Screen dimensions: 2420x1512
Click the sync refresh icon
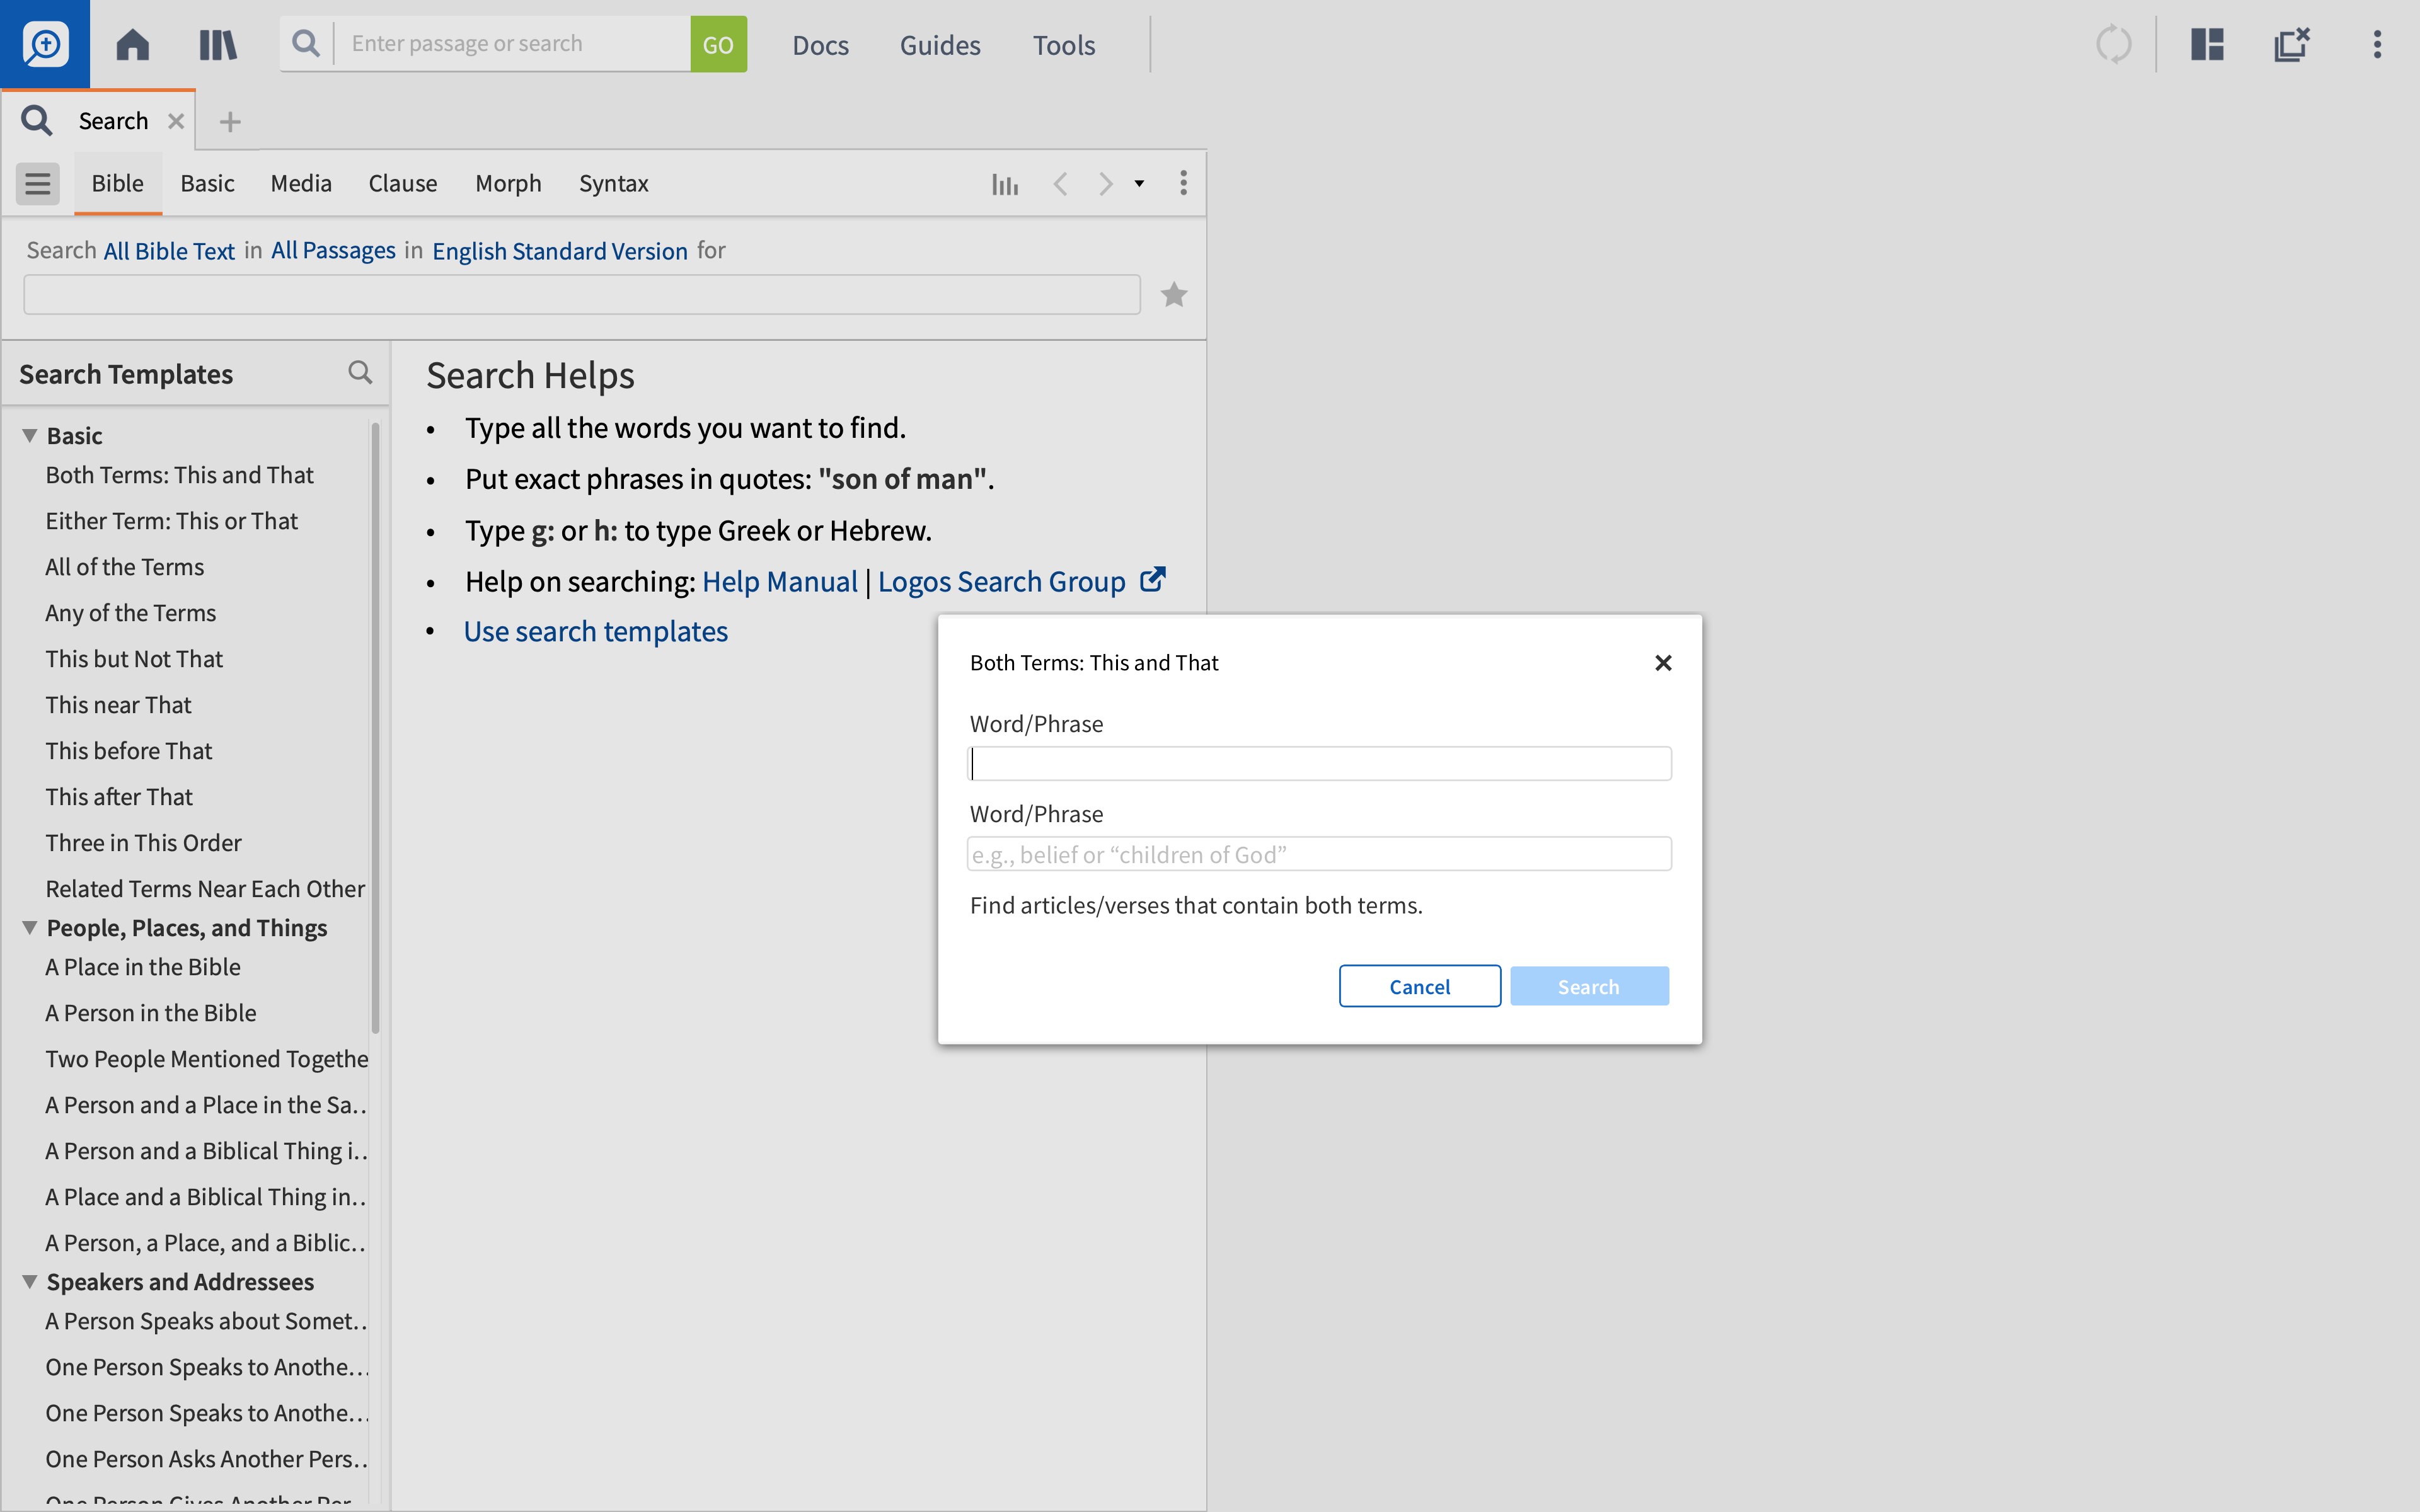pos(2113,44)
